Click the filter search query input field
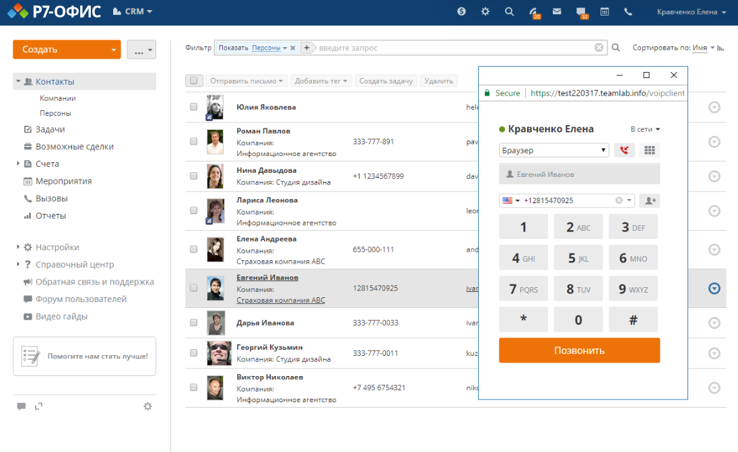 point(455,48)
